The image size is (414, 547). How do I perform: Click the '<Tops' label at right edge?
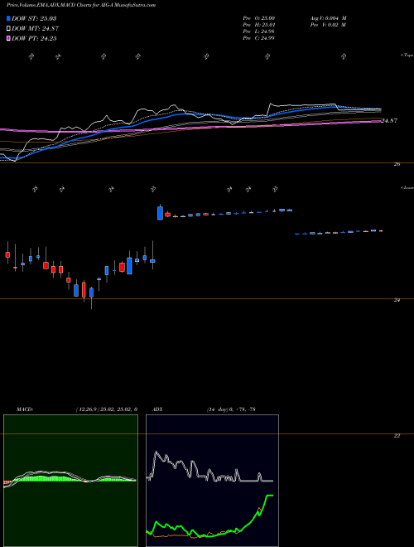pos(407,56)
